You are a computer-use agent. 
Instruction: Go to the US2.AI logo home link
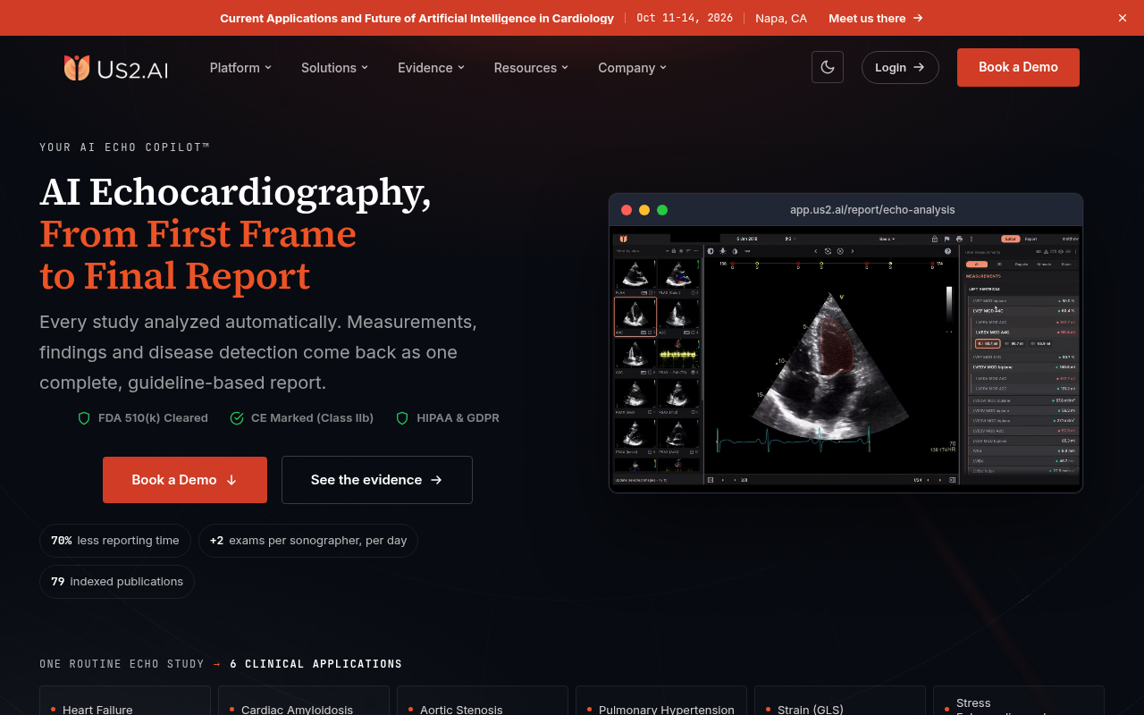point(115,68)
